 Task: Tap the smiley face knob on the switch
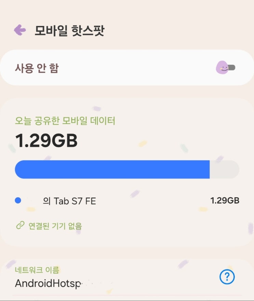click(222, 68)
